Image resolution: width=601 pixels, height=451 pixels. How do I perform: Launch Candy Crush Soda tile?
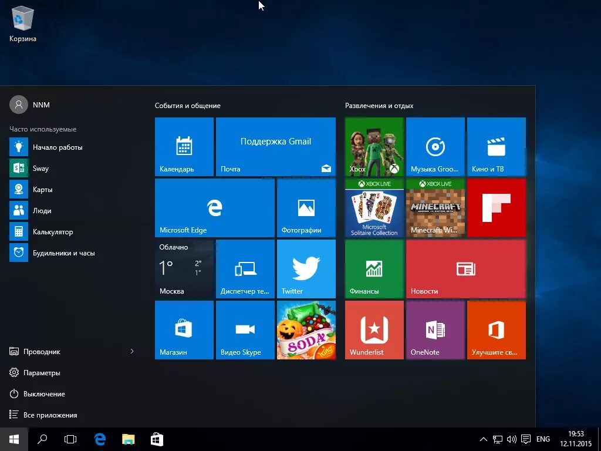click(x=306, y=330)
